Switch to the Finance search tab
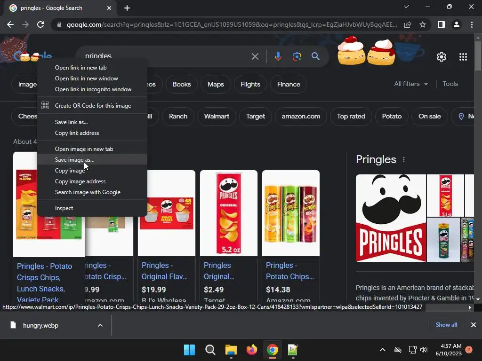The height and width of the screenshot is (361, 482). 289,84
